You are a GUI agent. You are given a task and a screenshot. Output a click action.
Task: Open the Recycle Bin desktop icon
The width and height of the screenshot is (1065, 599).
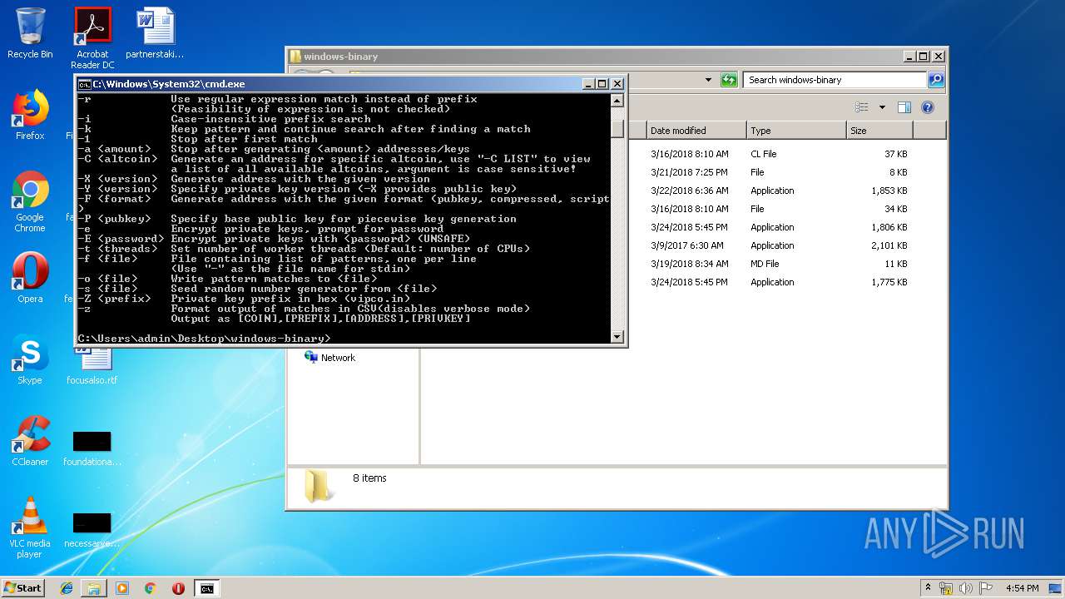30,33
